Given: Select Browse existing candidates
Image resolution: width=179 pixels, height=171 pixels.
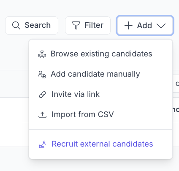Looking at the screenshot, I should click(x=100, y=54).
